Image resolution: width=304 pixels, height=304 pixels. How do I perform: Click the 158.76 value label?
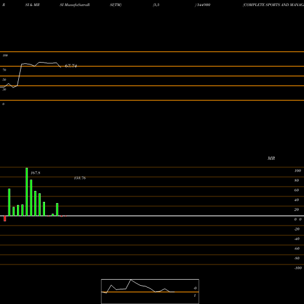[x=80, y=178]
